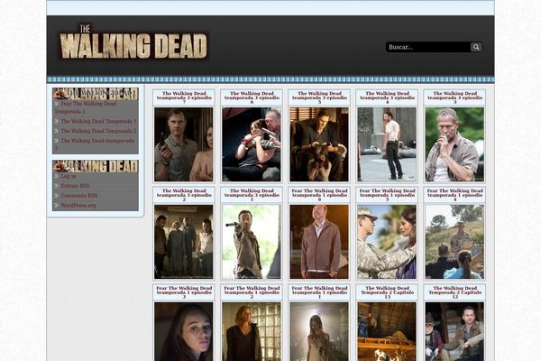Select thumbnail for Fear temporada 1 episodio 5
Image resolution: width=541 pixels, height=361 pixels.
[387, 242]
